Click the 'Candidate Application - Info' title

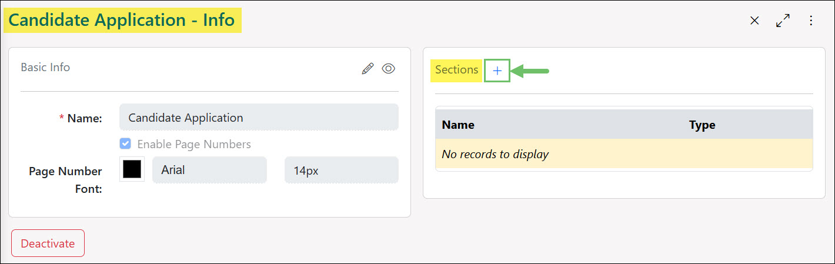pos(122,21)
